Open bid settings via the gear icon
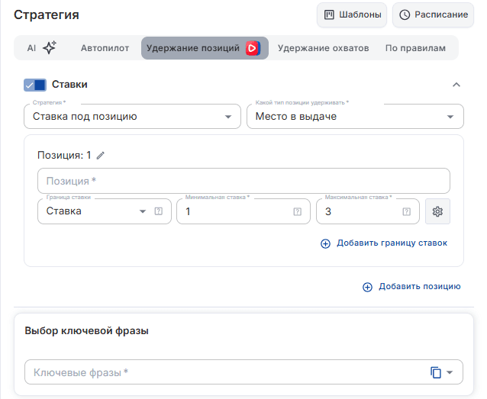 pos(437,211)
